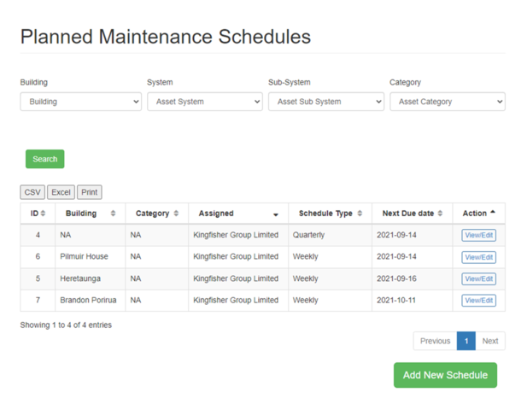Print the schedules table
Image resolution: width=527 pixels, height=410 pixels.
point(90,192)
